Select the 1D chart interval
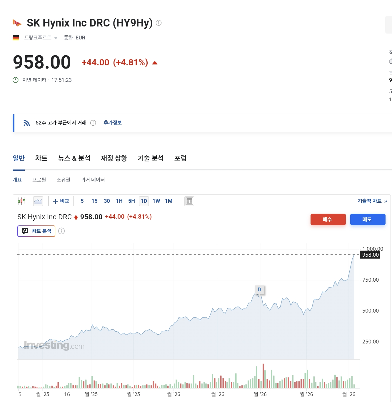The height and width of the screenshot is (402, 392). [x=144, y=201]
